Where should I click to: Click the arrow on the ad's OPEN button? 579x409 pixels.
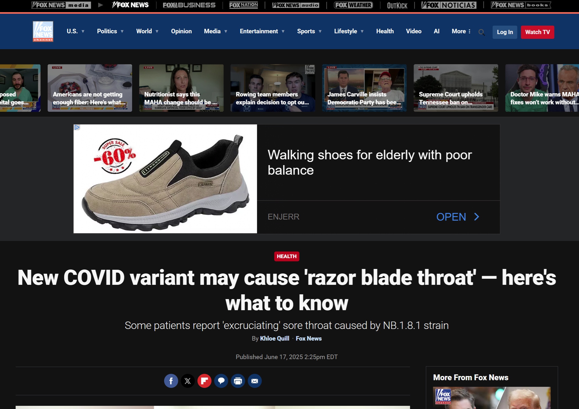477,217
